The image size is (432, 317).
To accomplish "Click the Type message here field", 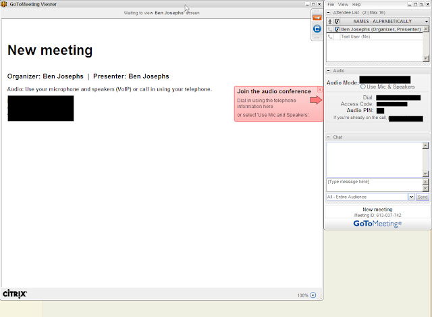I will click(375, 185).
